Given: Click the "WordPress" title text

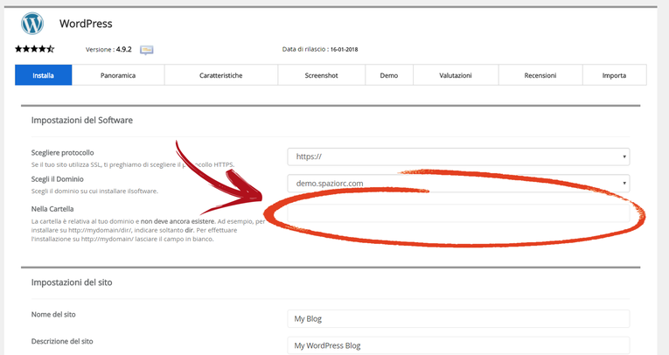Looking at the screenshot, I should [x=86, y=24].
